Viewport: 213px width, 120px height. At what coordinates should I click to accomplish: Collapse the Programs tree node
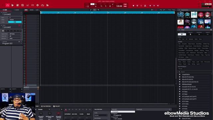(112, 113)
